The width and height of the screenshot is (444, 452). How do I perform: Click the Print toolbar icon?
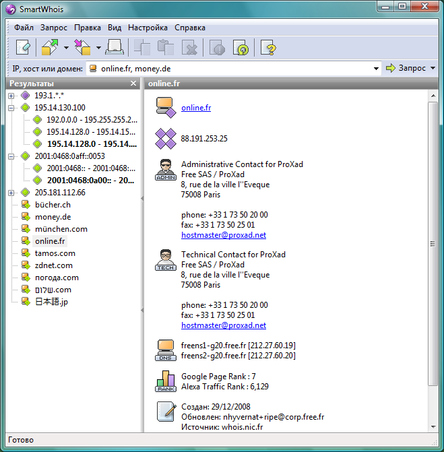(115, 47)
